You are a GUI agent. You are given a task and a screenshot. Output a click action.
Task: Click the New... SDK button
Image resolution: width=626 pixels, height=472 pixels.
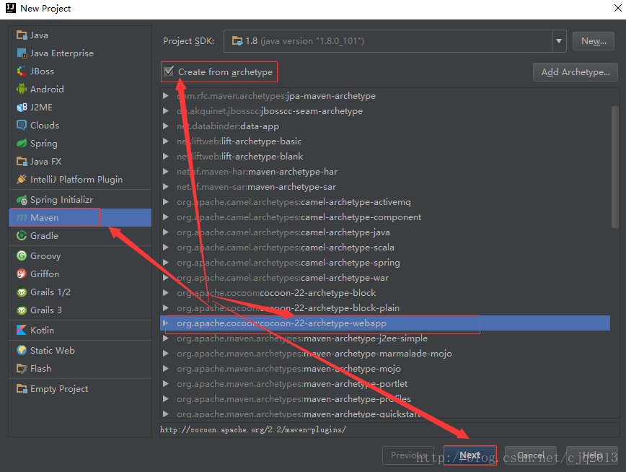[x=594, y=40]
